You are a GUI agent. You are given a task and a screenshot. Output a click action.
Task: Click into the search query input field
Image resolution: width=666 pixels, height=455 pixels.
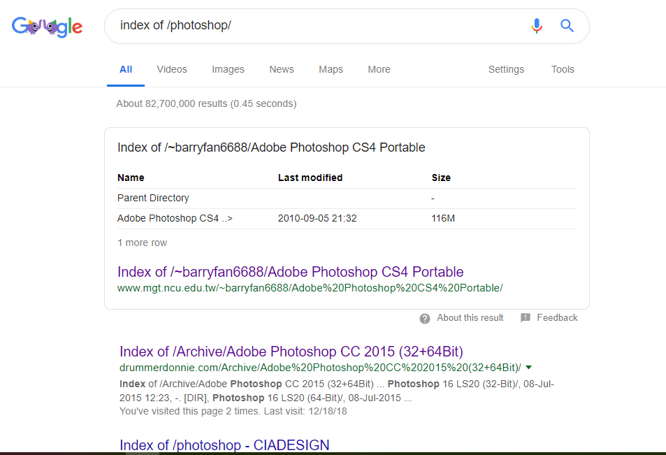[x=314, y=26]
